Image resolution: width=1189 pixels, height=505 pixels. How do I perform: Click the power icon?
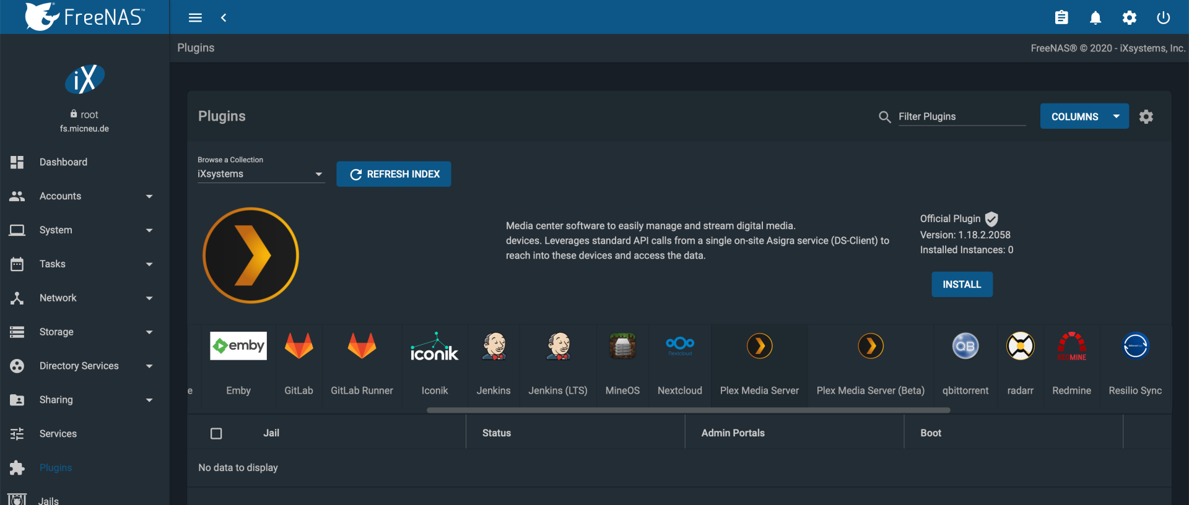[1164, 17]
